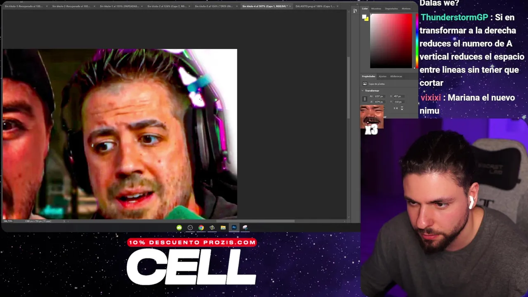Open the status bar arrow menu
The width and height of the screenshot is (528, 297).
[64, 221]
